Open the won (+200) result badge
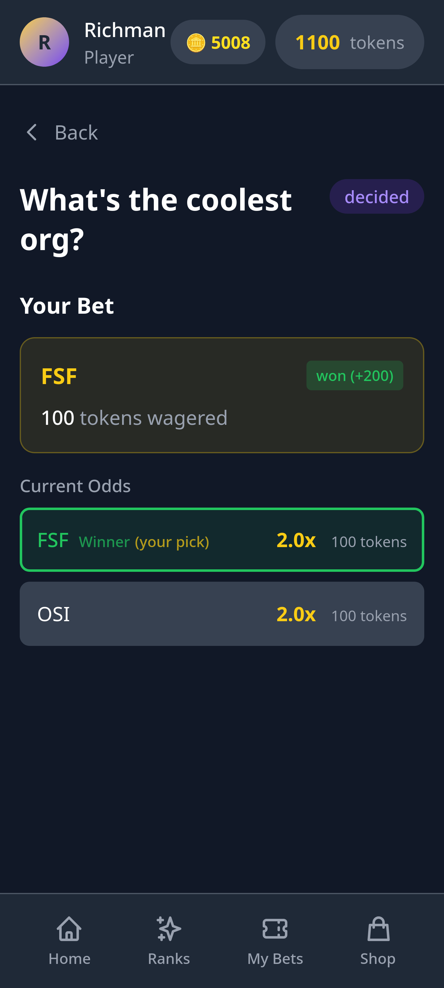The width and height of the screenshot is (444, 988). pyautogui.click(x=355, y=375)
